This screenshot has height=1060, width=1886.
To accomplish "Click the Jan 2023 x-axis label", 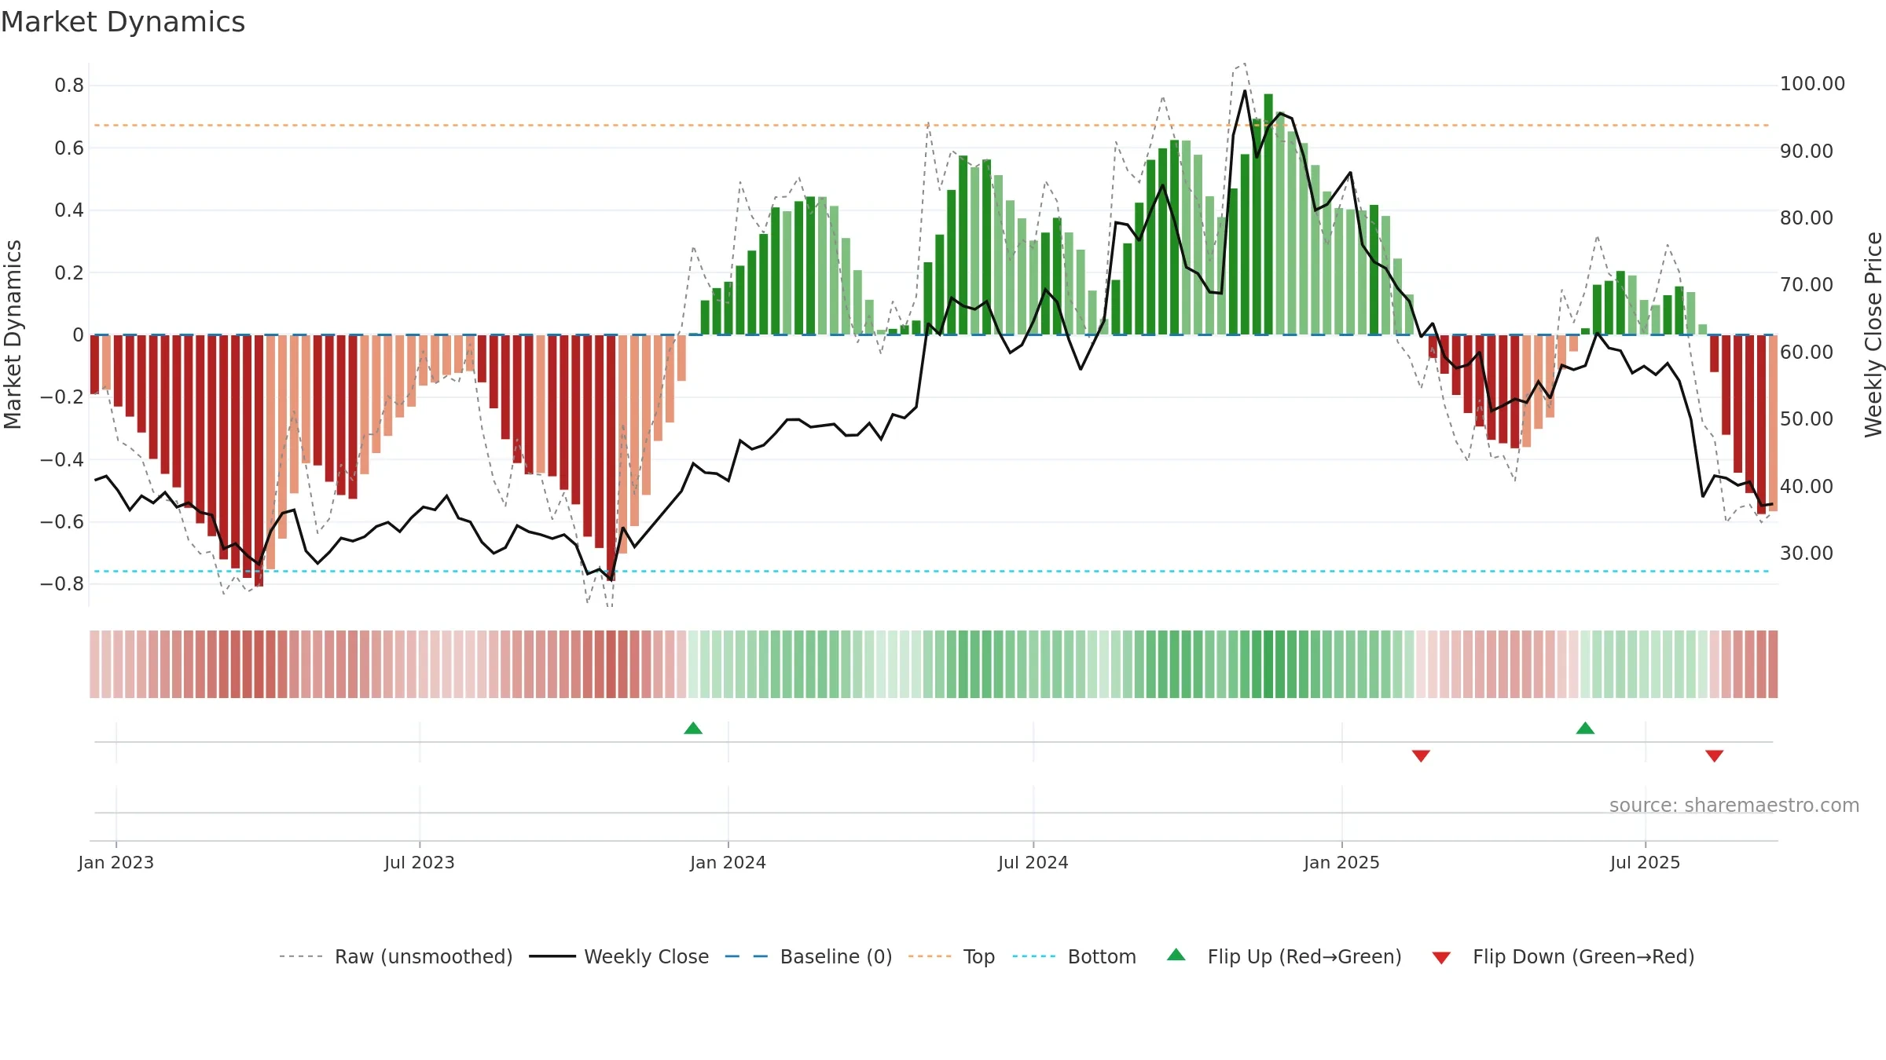I will [116, 862].
